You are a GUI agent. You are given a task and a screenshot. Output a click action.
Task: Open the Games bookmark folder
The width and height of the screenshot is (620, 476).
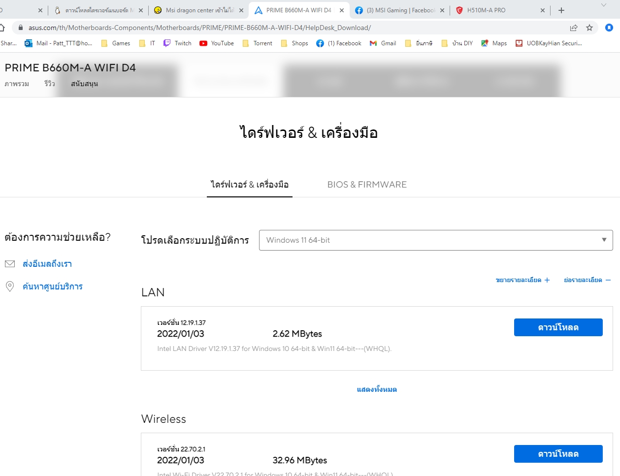click(x=116, y=43)
